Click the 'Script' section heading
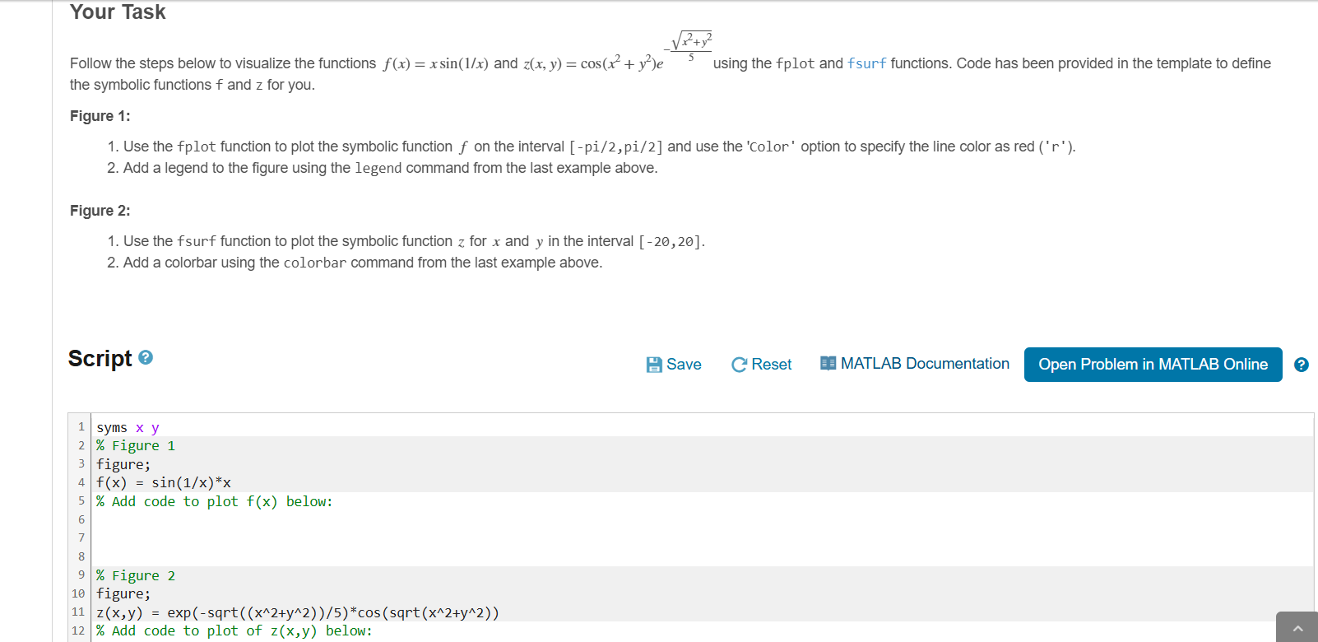This screenshot has height=642, width=1318. click(x=100, y=358)
